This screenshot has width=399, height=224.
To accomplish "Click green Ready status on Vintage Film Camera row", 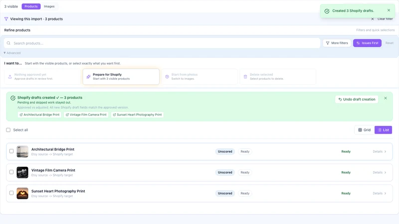I will click(x=346, y=172).
